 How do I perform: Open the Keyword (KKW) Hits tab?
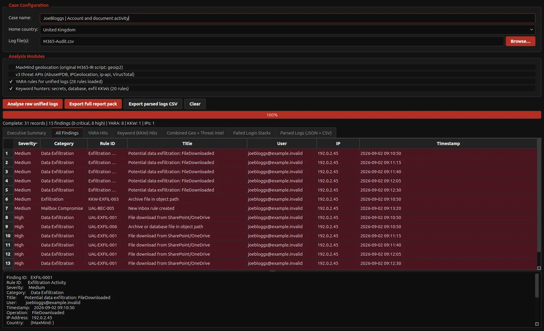[x=137, y=133]
